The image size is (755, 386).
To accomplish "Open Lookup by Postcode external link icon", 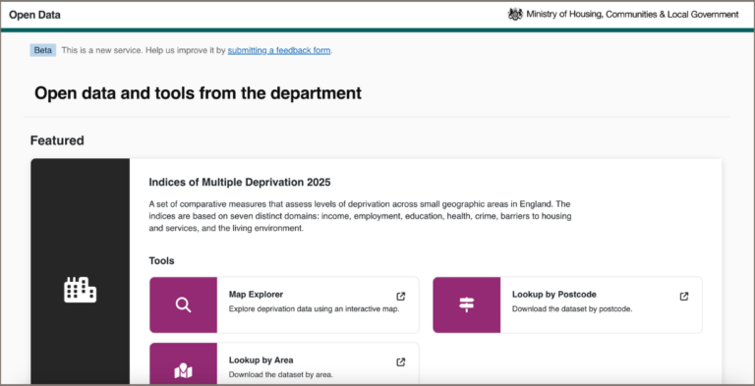I will 684,296.
